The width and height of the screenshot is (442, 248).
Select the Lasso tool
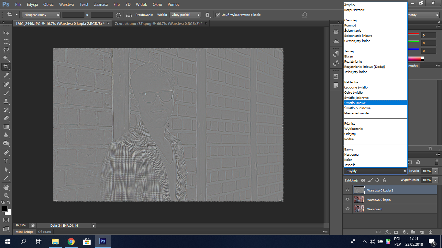pyautogui.click(x=6, y=50)
